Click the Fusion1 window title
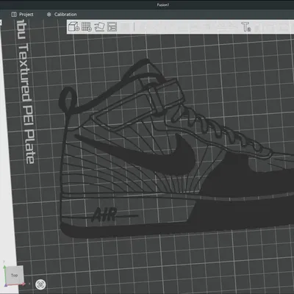The width and height of the screenshot is (294, 294). click(163, 4)
